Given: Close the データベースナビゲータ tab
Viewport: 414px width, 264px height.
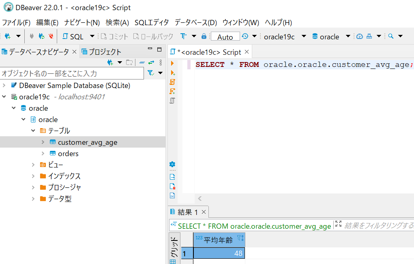Looking at the screenshot, I should click(75, 52).
